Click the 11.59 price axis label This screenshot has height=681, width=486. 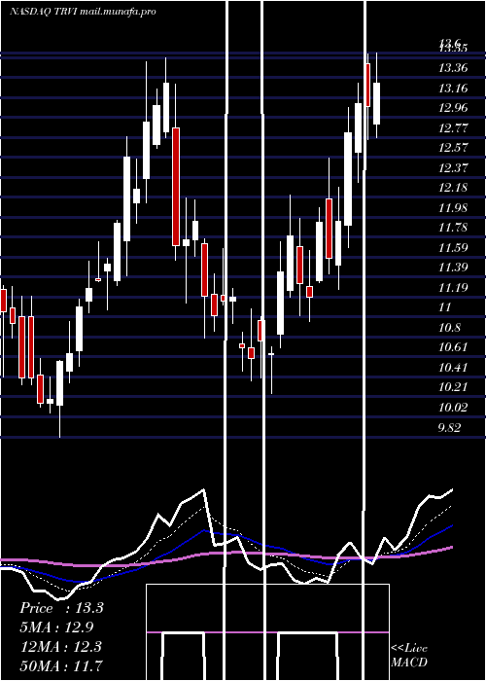tap(453, 247)
